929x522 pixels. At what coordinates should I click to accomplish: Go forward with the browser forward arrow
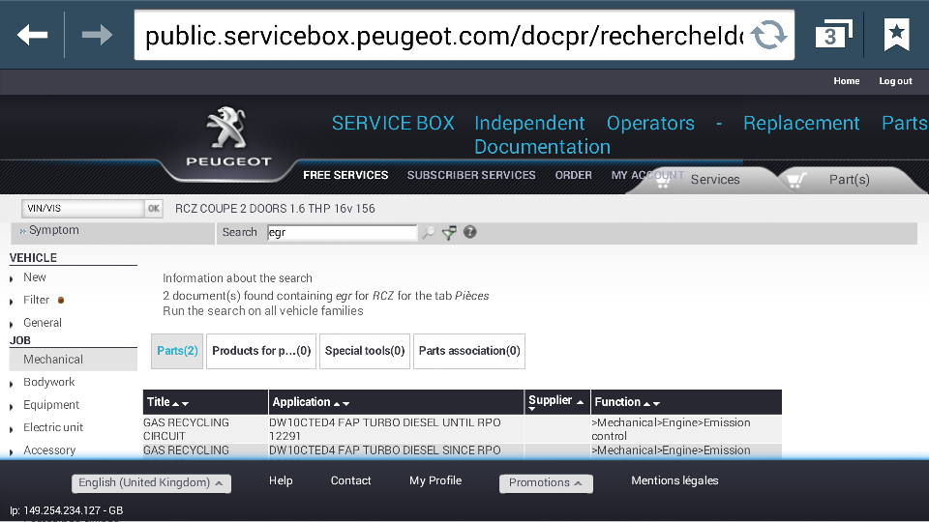tap(97, 35)
